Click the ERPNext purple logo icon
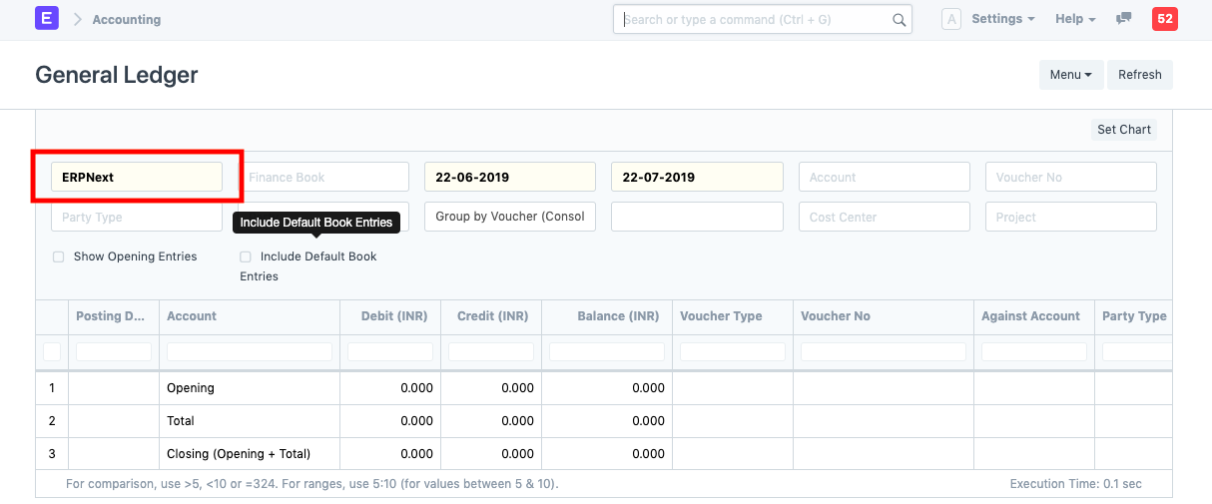 point(47,19)
